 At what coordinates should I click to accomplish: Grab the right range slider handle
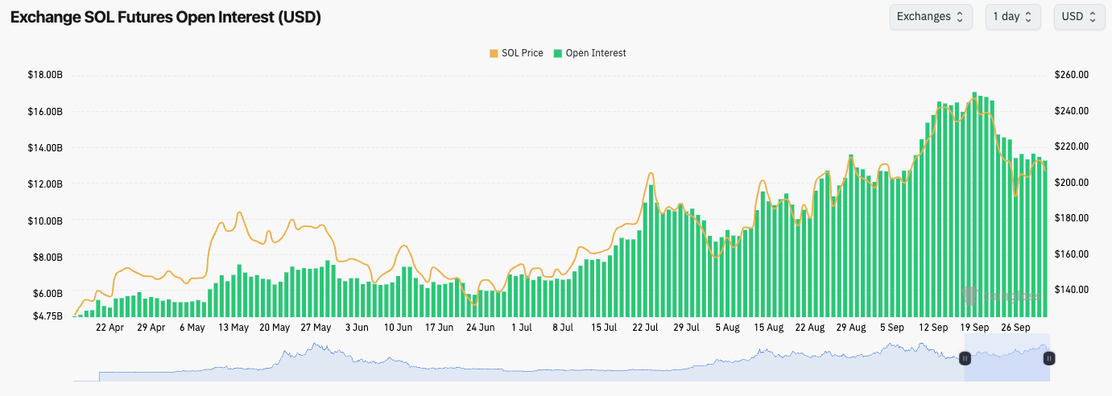[x=1049, y=358]
